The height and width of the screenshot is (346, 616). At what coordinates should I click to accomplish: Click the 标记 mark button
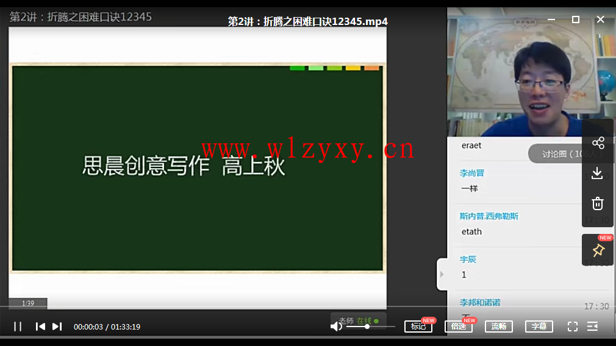418,327
